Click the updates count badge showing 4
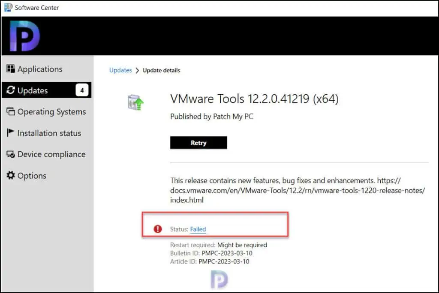Viewport: 439px width, 293px height. [82, 90]
